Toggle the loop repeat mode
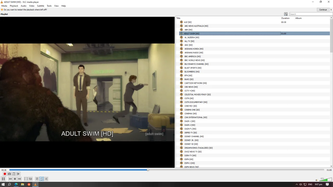Viewport: 333px width, 187px height. coord(42,179)
